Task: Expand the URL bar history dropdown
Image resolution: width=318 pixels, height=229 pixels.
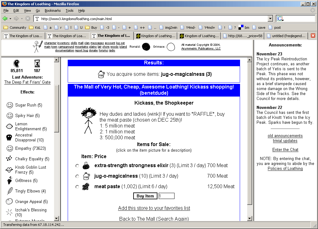Action: click(270, 19)
